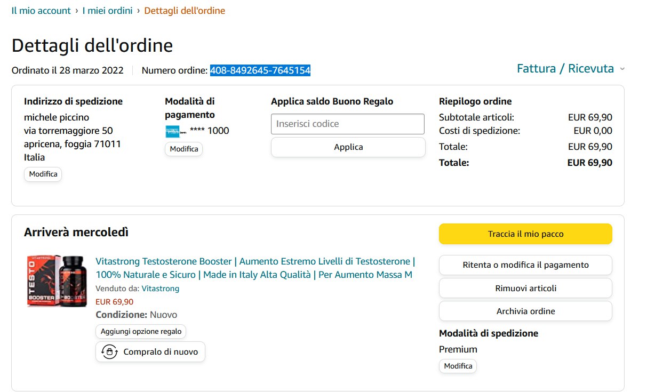This screenshot has width=647, height=392.
Task: Click the Archivia ordine button
Action: 525,311
